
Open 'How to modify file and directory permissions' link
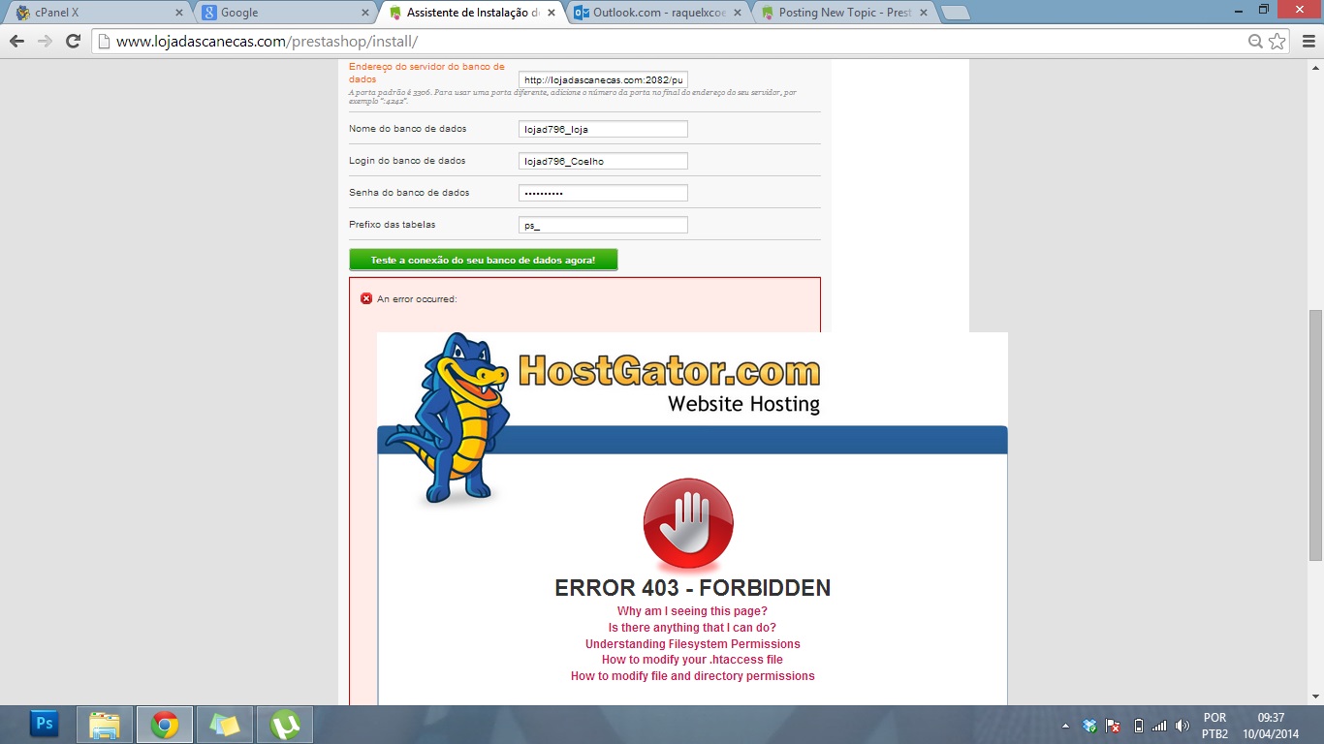[692, 676]
